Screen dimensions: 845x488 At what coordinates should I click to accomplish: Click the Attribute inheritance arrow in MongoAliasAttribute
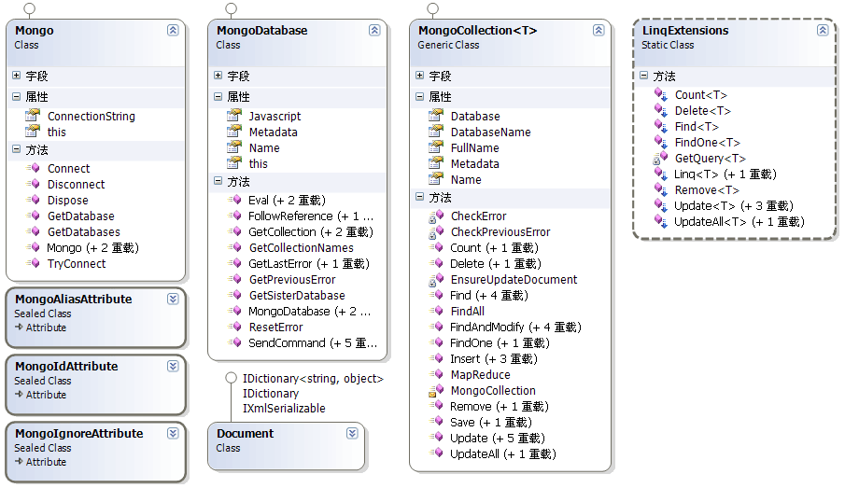(x=19, y=327)
